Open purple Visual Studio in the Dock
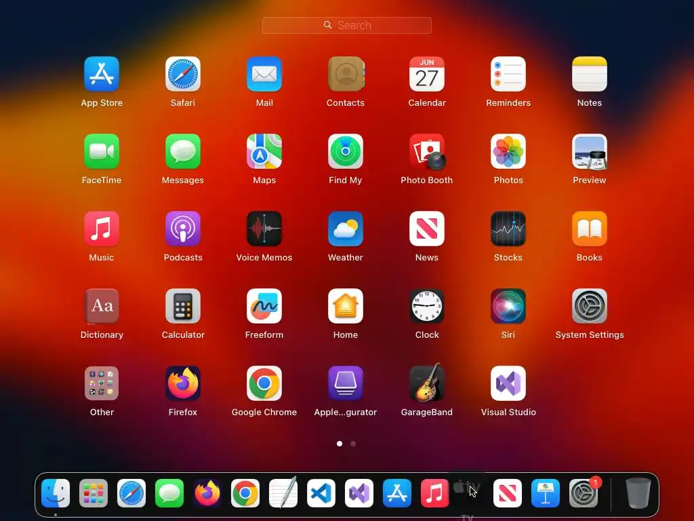 (359, 493)
